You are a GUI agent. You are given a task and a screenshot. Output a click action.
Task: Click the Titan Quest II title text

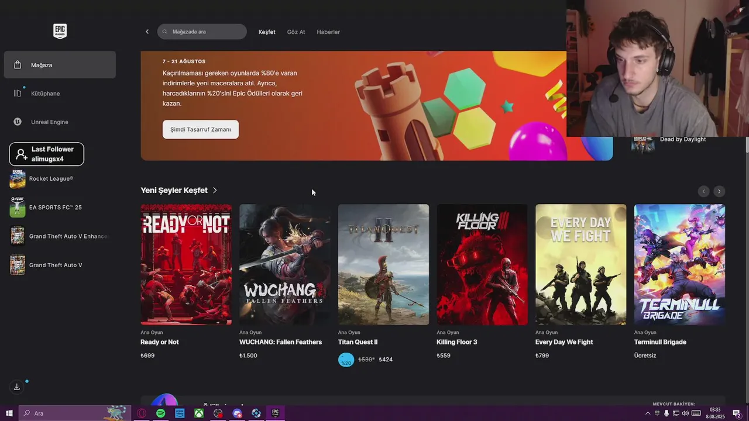tap(358, 342)
